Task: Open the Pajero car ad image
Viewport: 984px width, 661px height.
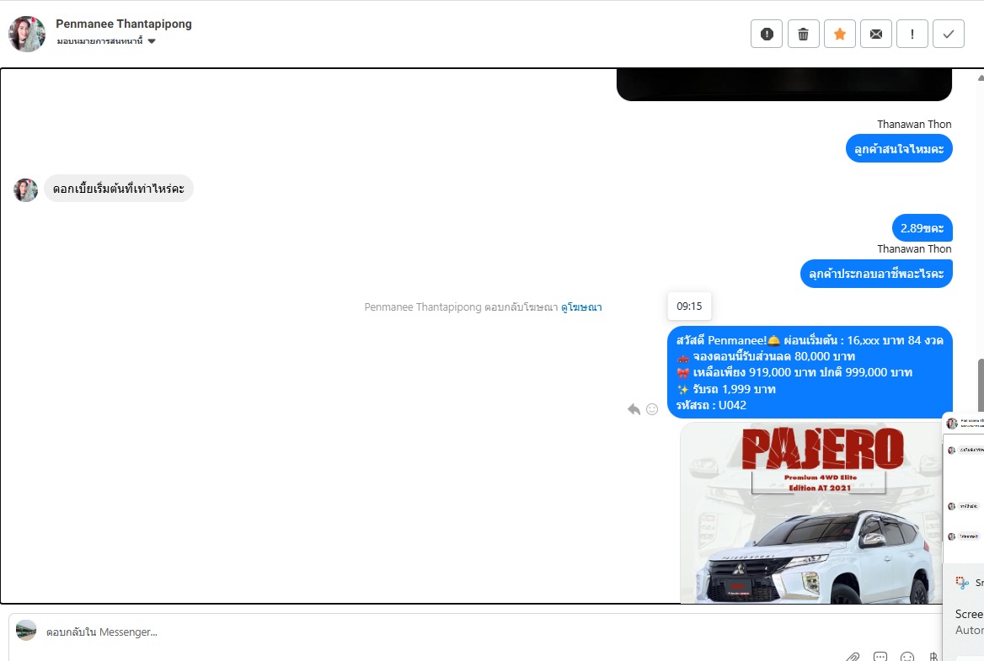Action: 810,513
